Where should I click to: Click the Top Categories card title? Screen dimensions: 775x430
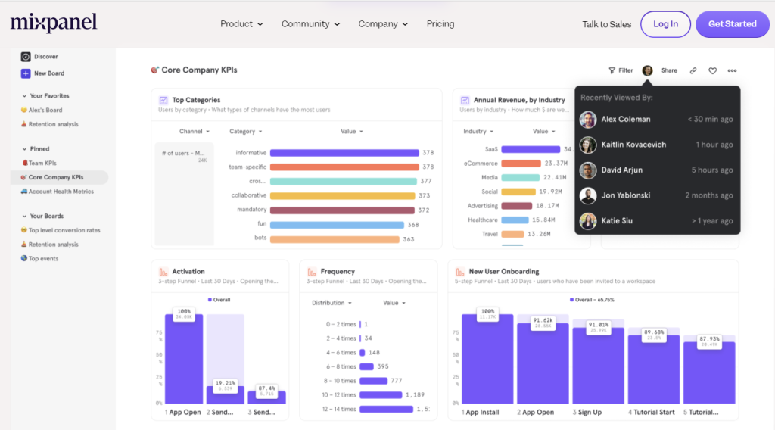(196, 101)
